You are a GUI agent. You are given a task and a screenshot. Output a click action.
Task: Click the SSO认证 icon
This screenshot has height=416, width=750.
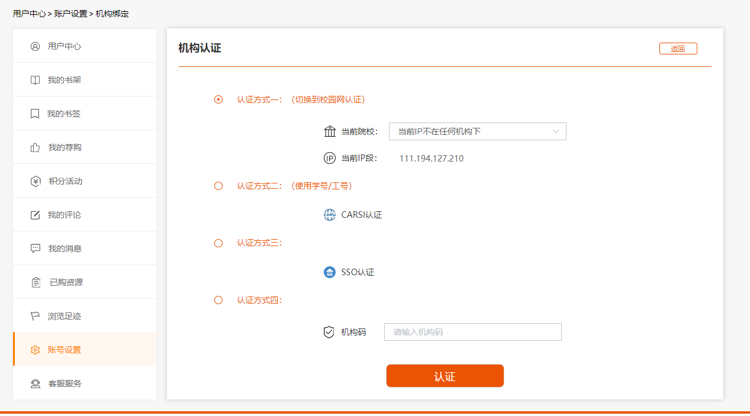pos(329,272)
